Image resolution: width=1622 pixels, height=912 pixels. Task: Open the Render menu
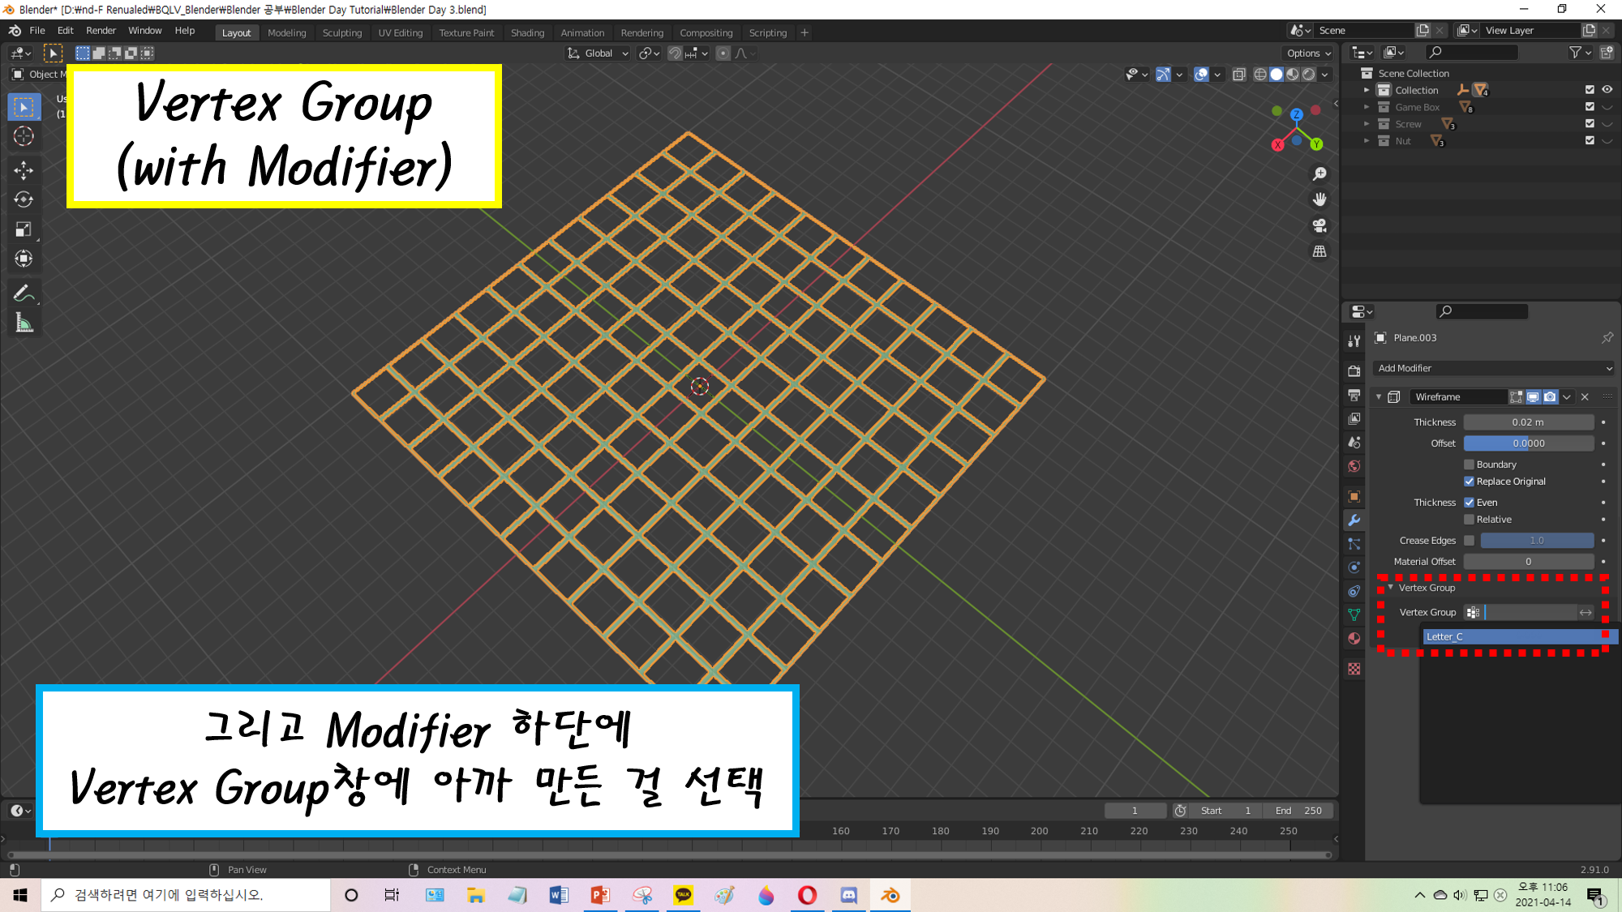click(x=101, y=31)
